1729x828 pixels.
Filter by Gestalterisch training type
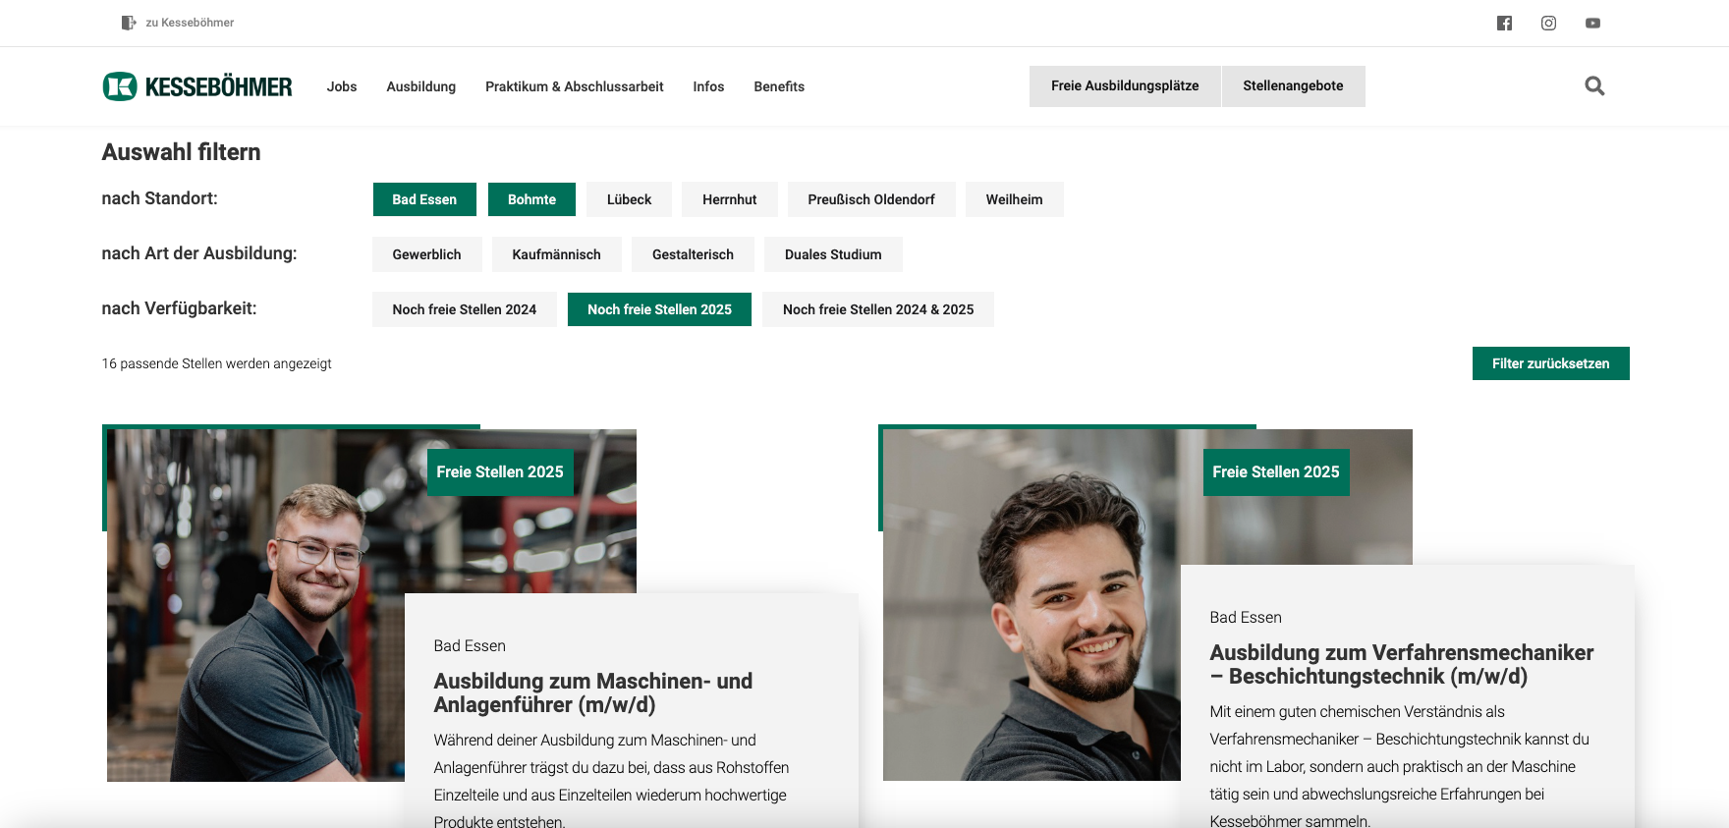(x=693, y=254)
